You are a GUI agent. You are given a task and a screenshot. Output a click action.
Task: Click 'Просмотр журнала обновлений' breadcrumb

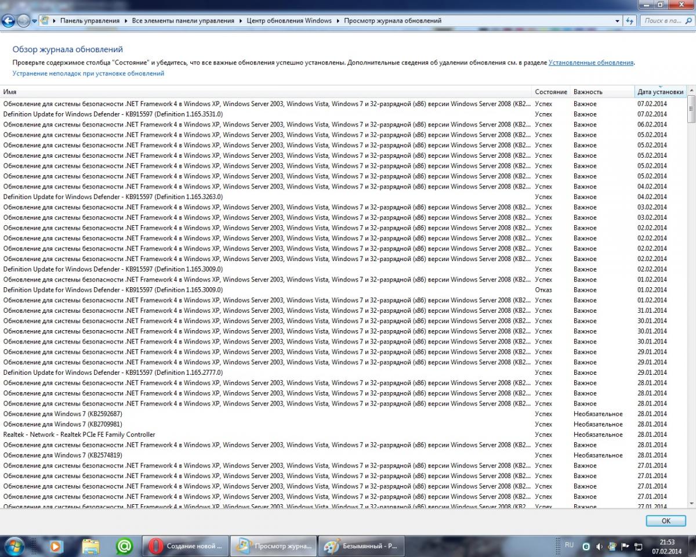coord(393,21)
